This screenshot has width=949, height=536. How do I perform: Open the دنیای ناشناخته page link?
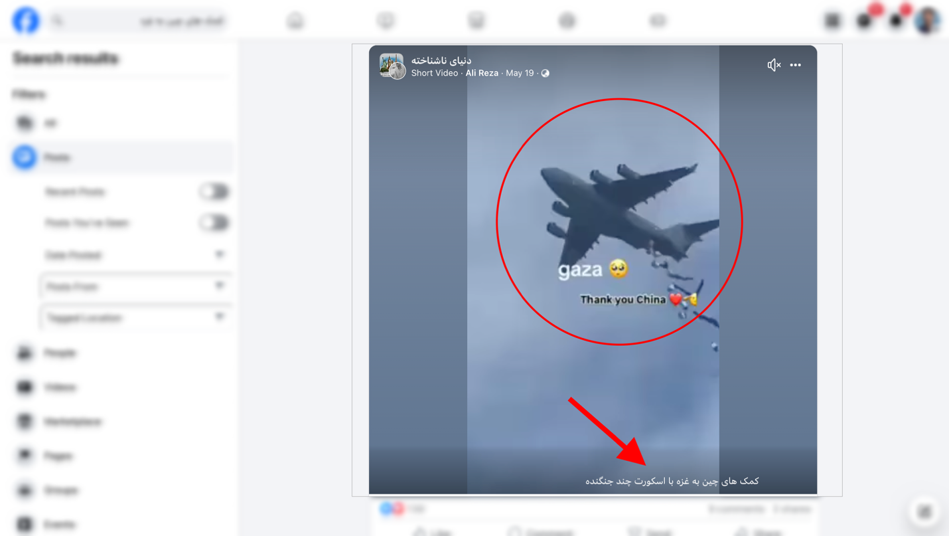(x=441, y=60)
